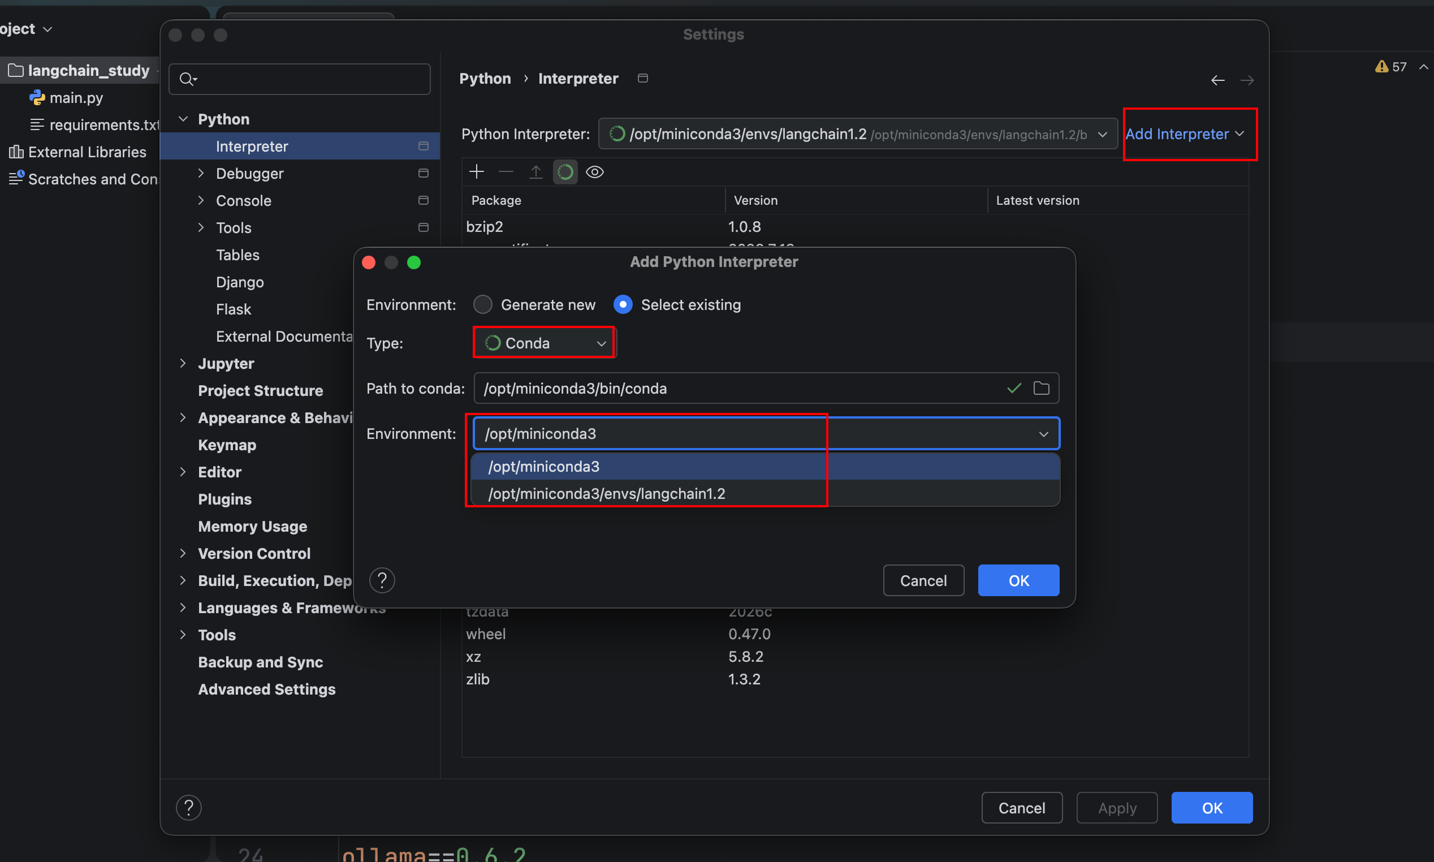Expand the bottom Tools settings group
Image resolution: width=1434 pixels, height=862 pixels.
point(183,635)
